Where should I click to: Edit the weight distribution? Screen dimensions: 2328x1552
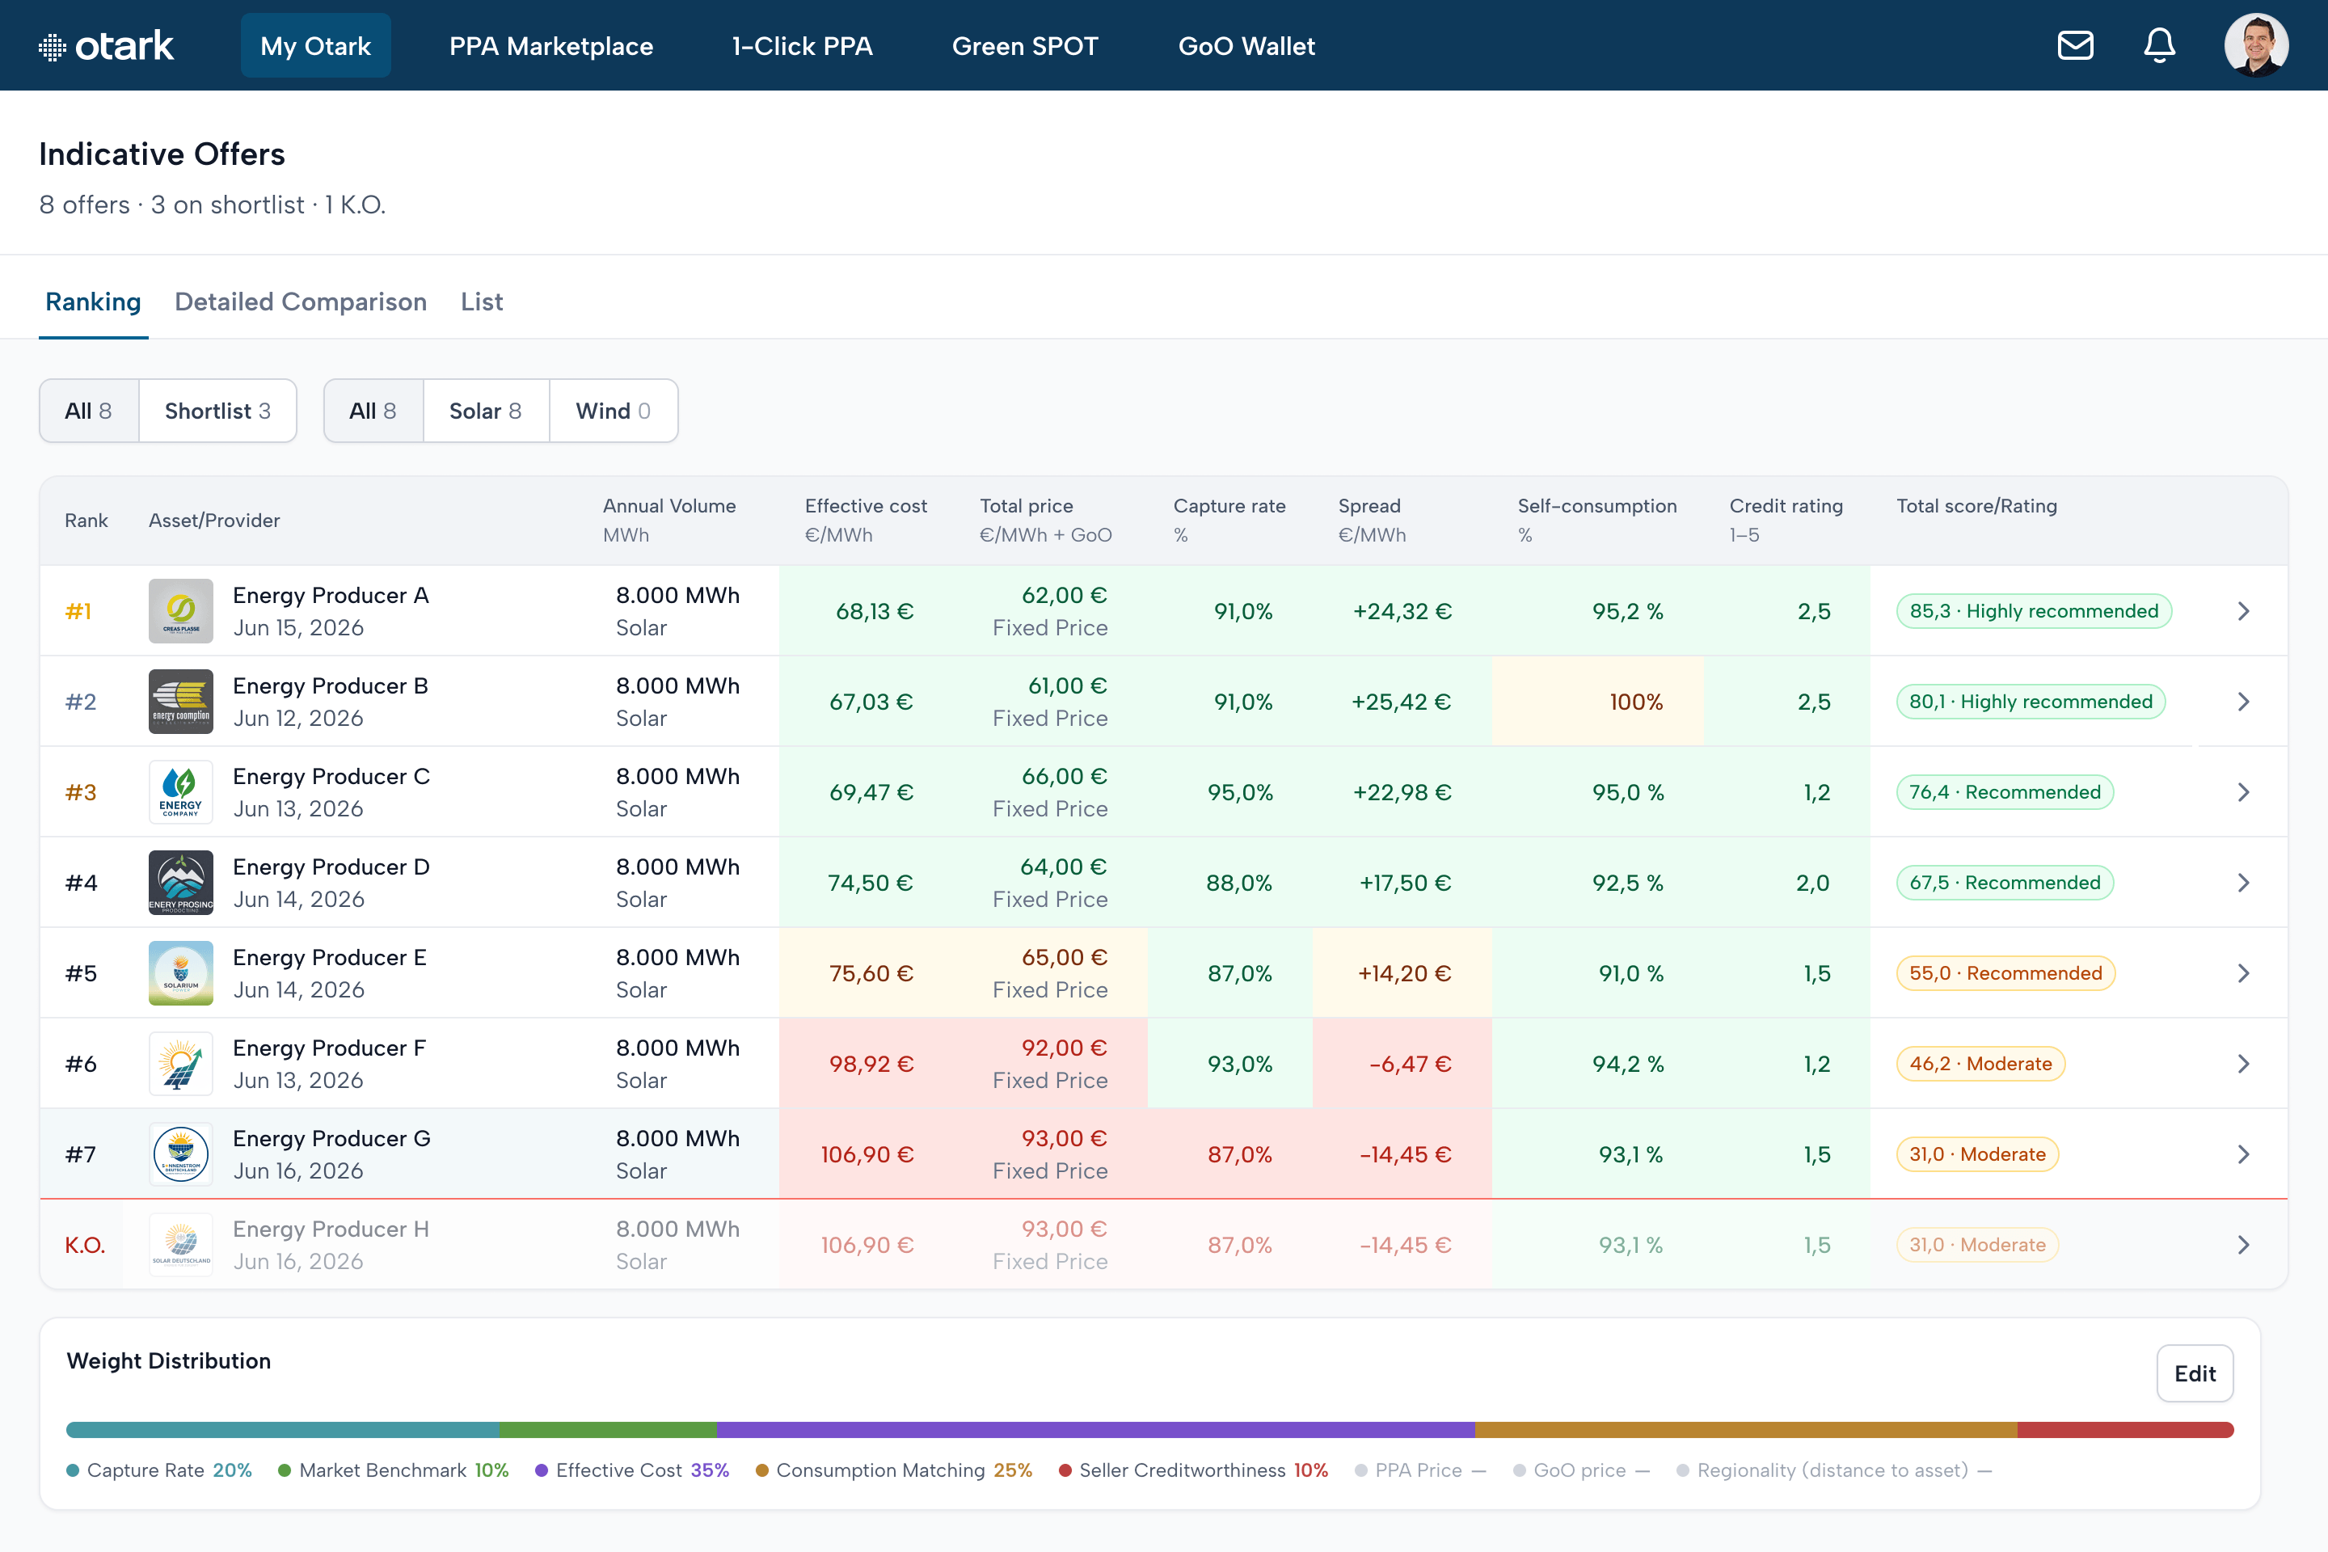pos(2195,1373)
